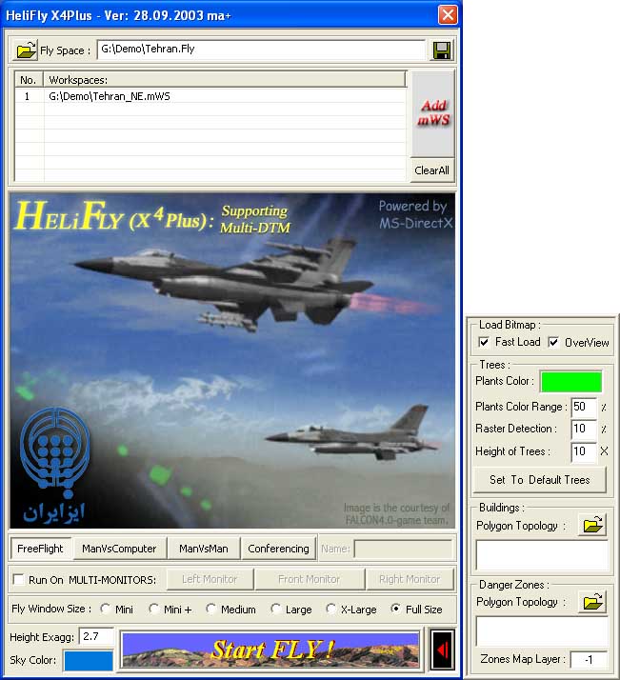620x680 pixels.
Task: Open a Fly Space file with the folder icon
Action: 26,50
